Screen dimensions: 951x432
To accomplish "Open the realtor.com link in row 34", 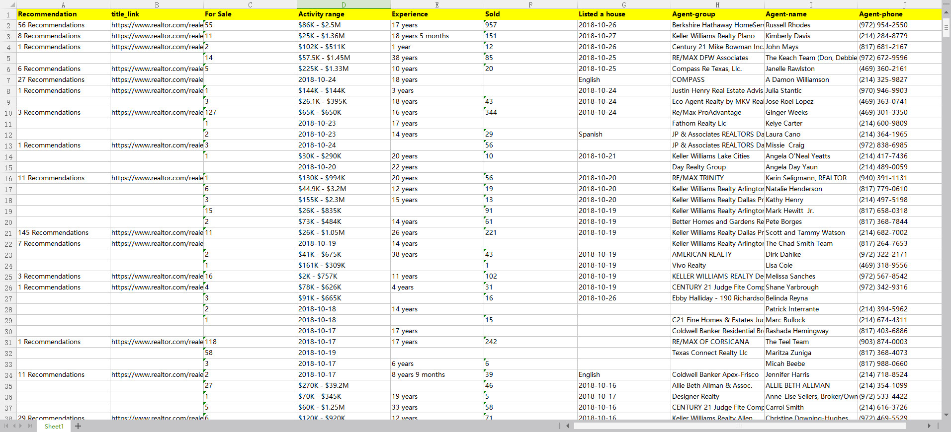I will [157, 375].
